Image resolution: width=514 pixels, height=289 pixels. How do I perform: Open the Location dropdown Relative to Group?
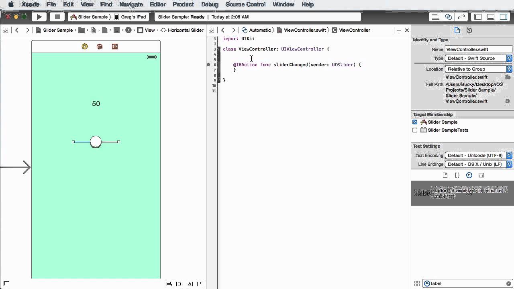(479, 69)
